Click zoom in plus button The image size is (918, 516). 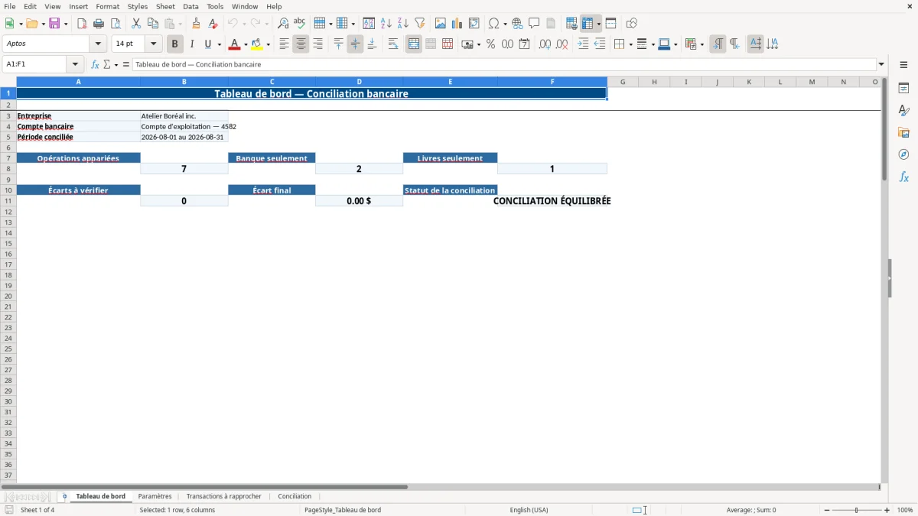pos(887,510)
